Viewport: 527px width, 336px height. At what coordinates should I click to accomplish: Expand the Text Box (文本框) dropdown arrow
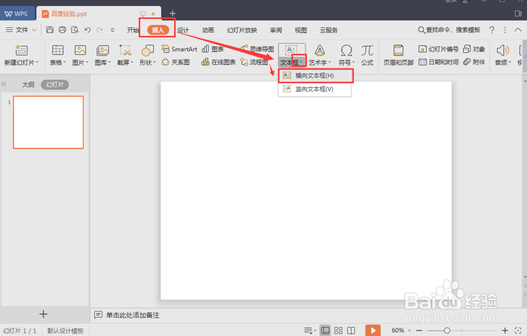point(301,62)
